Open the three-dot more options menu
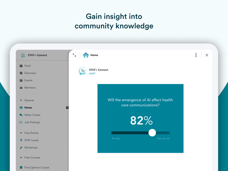228x171 pixels. point(196,55)
